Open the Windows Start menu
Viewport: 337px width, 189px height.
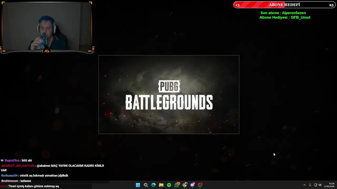tap(138, 185)
